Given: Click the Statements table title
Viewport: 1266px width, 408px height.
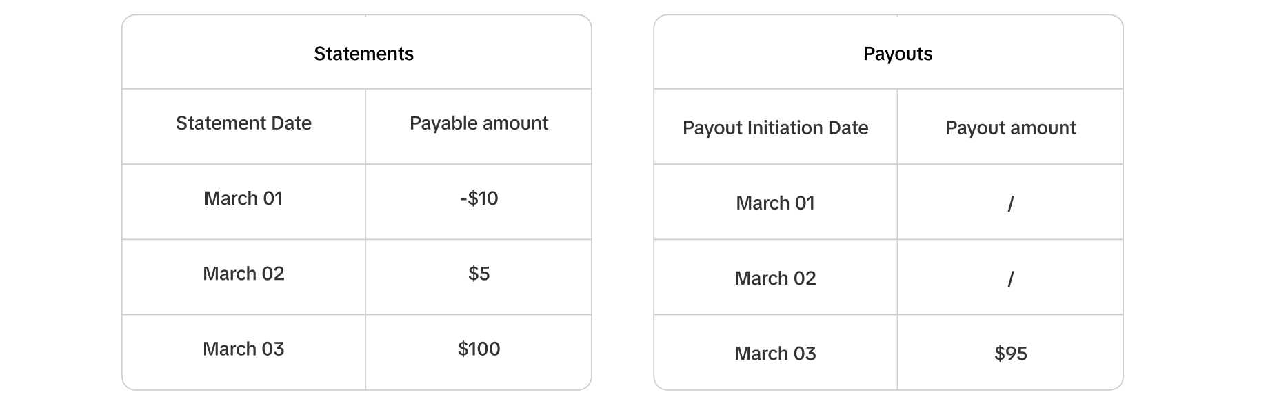Looking at the screenshot, I should (363, 54).
